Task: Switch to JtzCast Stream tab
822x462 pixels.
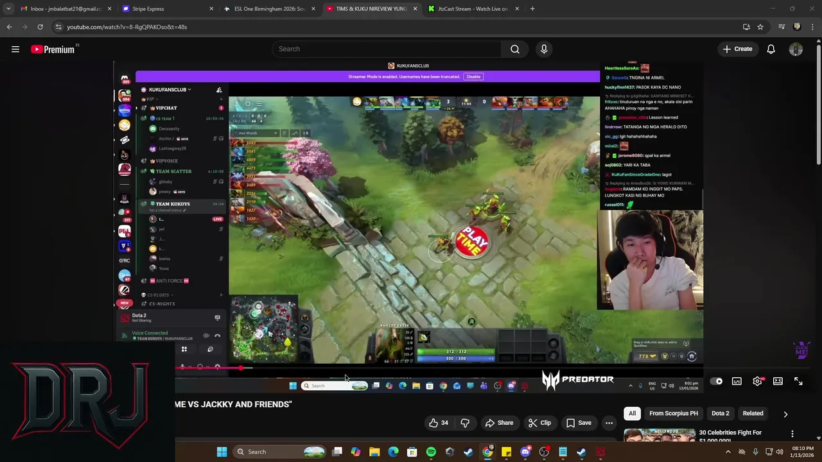Action: 473,9
